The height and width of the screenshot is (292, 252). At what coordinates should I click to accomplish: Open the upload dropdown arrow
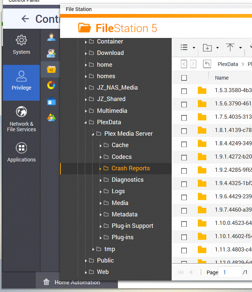click(x=241, y=48)
